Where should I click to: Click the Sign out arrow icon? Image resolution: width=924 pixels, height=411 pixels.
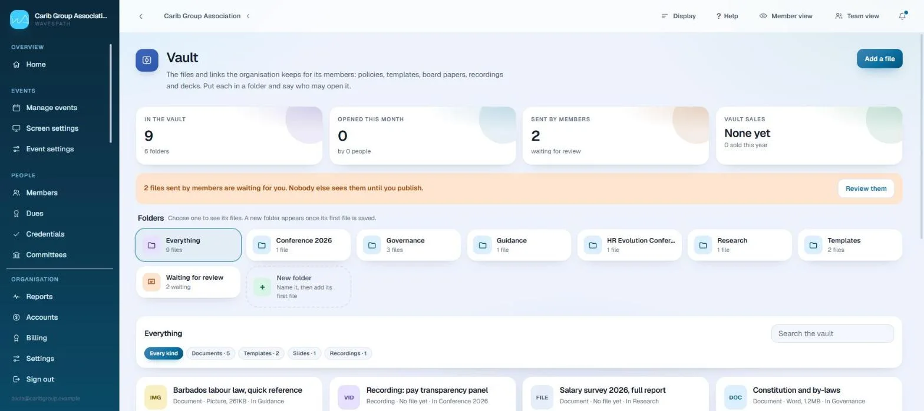point(16,380)
